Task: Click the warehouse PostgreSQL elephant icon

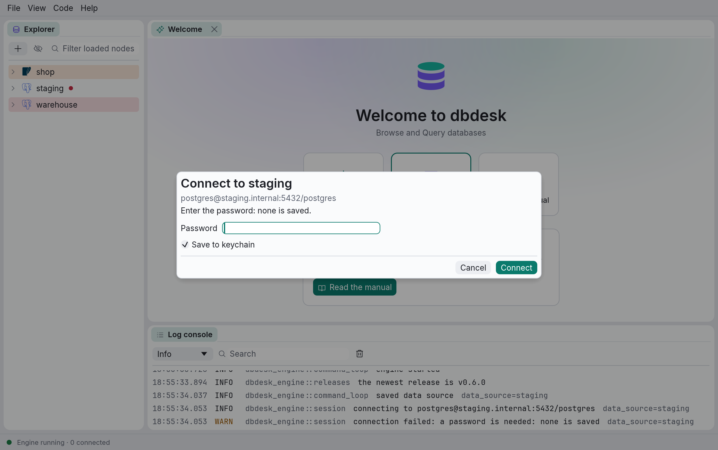Action: click(x=26, y=105)
